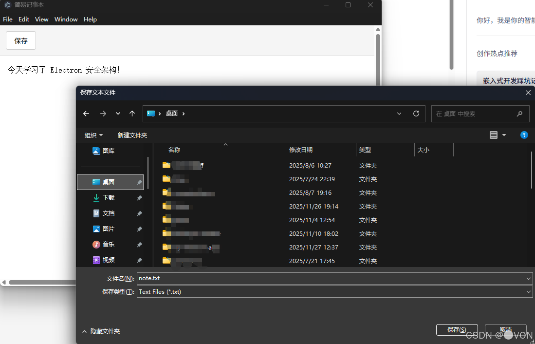Expand the 文件名 dropdown arrow
The image size is (535, 344).
[x=529, y=278]
